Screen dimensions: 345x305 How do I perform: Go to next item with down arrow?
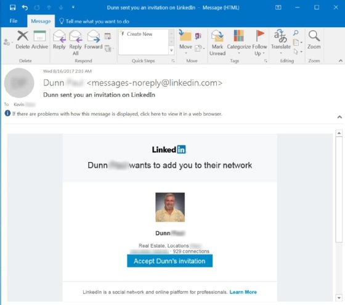(61, 7)
